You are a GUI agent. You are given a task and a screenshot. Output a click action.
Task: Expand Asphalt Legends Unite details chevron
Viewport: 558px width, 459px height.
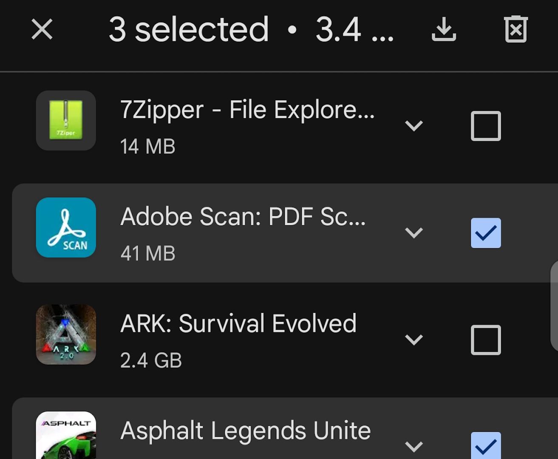[x=414, y=446]
